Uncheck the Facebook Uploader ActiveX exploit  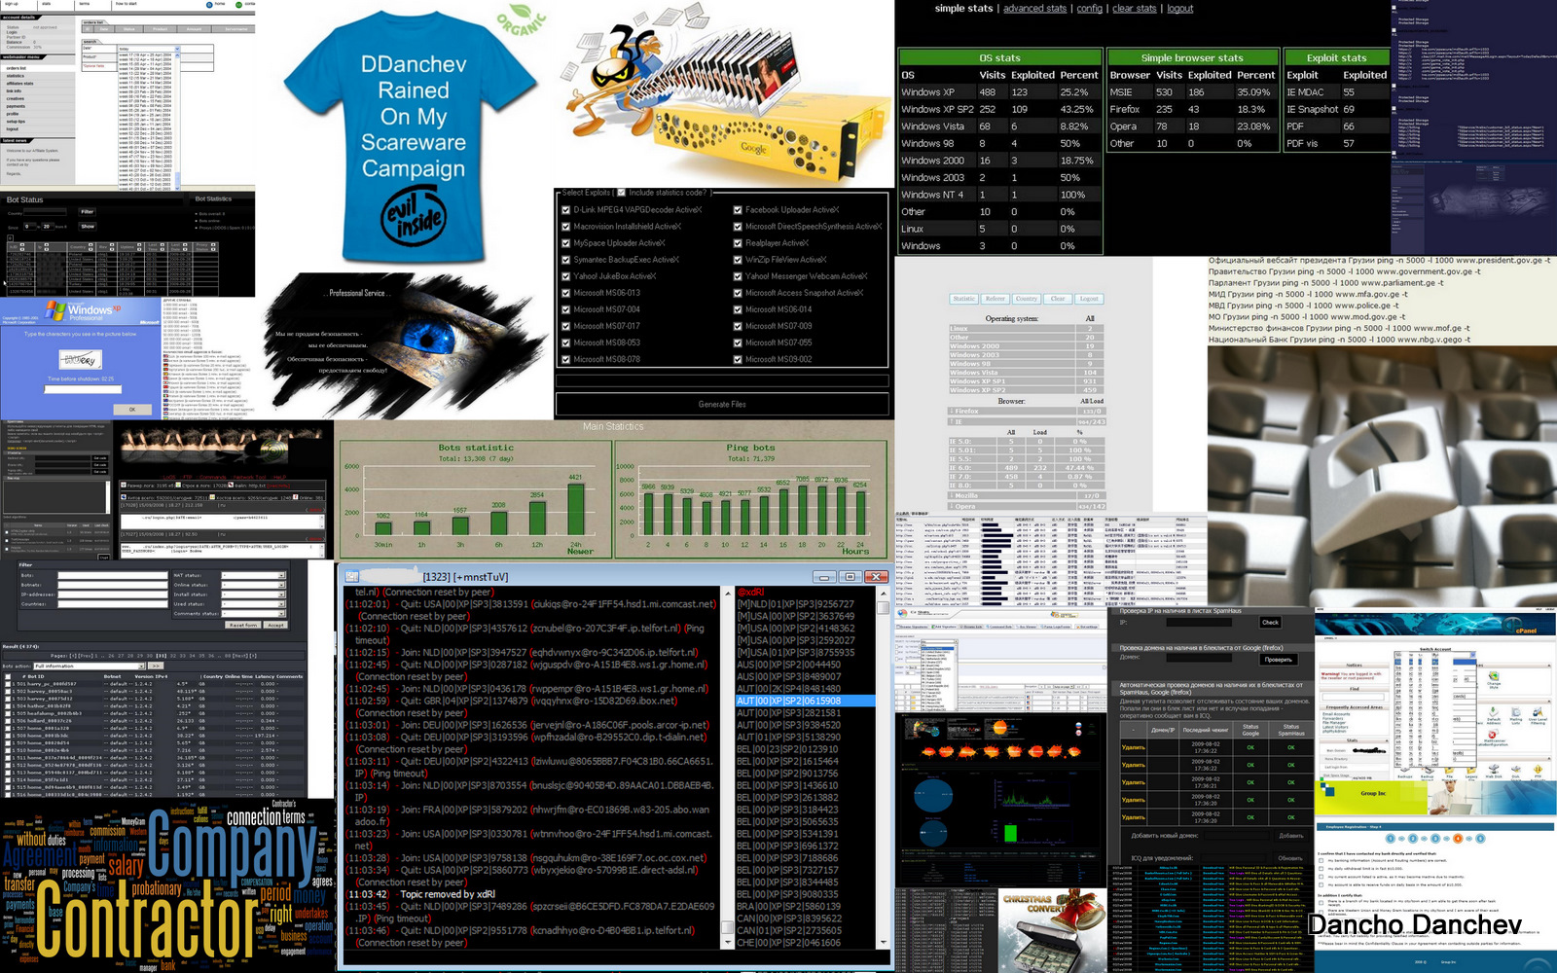click(x=738, y=210)
